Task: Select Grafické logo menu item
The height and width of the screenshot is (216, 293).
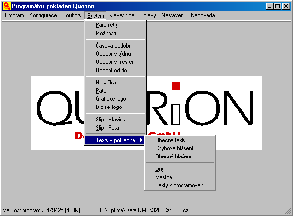Action: [x=115, y=99]
